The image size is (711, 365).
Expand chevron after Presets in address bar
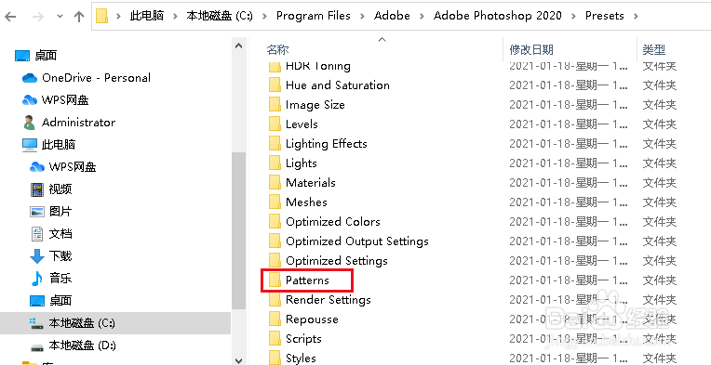click(x=636, y=17)
